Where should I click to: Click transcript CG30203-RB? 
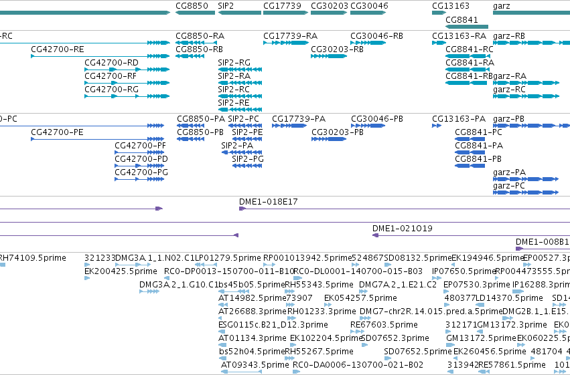(329, 56)
